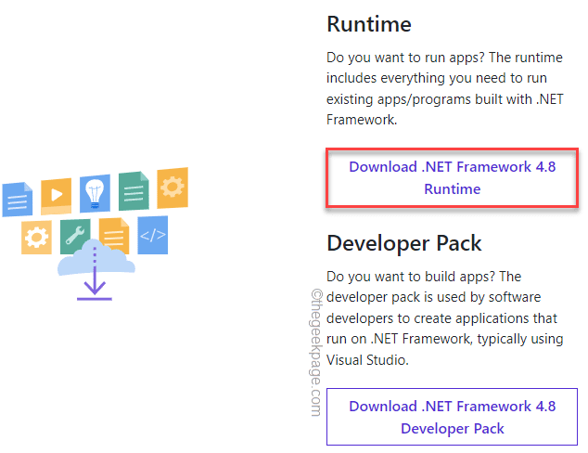This screenshot has height=453, width=588.
Task: Click the "Developer Pack" heading
Action: (x=403, y=243)
